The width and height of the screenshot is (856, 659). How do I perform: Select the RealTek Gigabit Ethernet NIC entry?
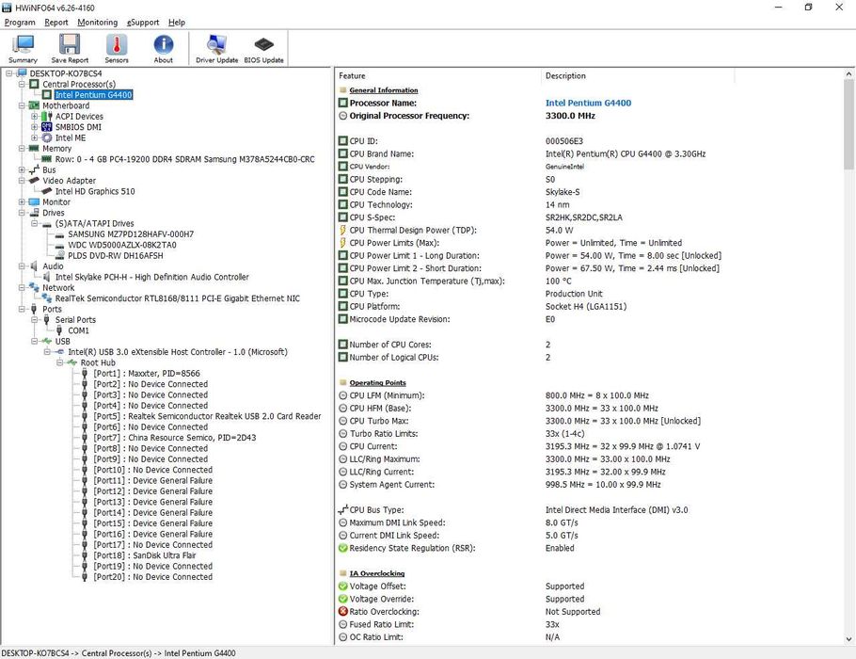coord(178,298)
